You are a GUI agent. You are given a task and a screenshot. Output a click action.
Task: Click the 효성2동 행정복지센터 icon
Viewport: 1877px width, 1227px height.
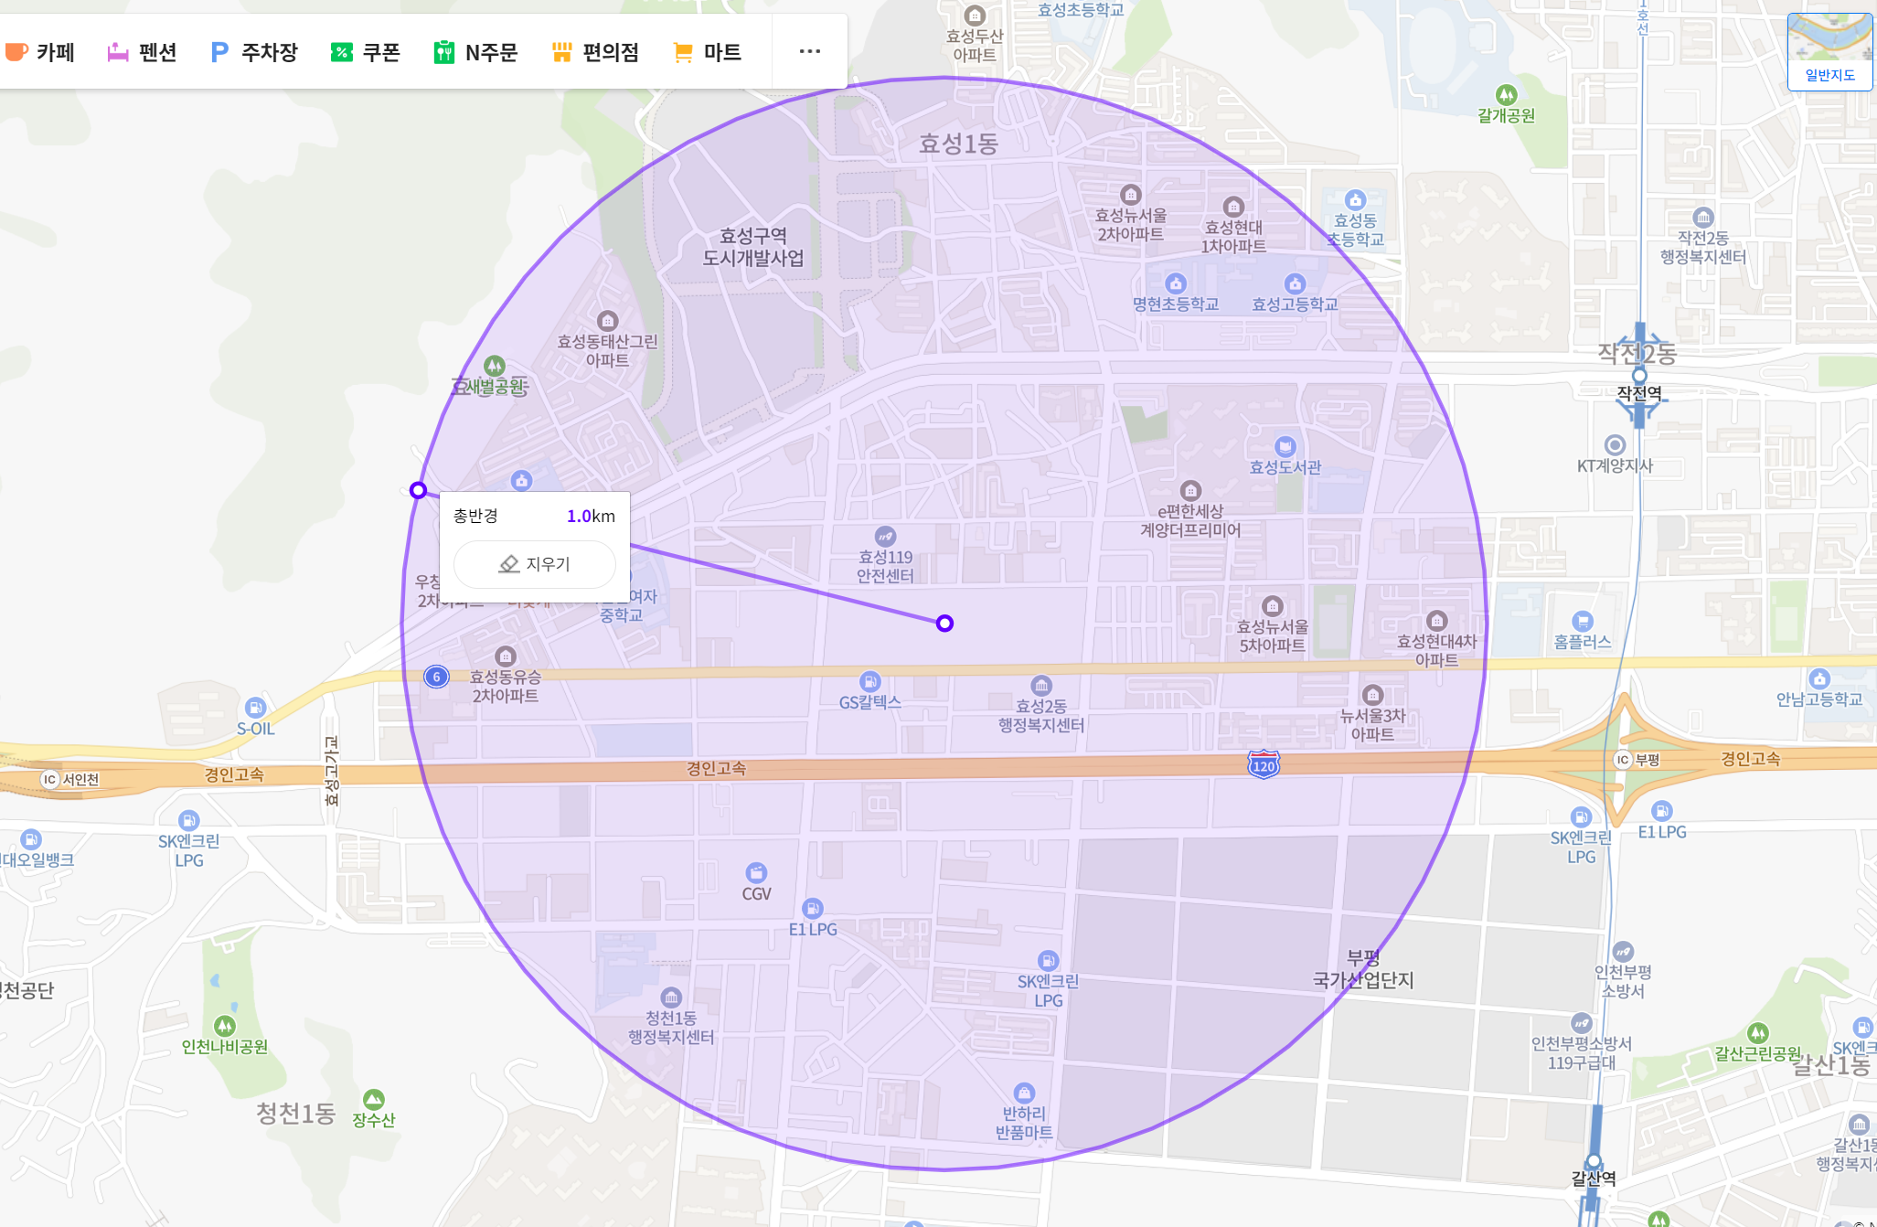point(1041,686)
